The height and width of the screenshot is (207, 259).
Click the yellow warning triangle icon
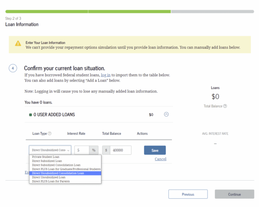coord(18,44)
